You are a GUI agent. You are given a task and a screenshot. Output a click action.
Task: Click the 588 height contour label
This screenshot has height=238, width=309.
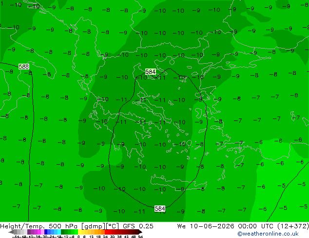click(x=24, y=67)
